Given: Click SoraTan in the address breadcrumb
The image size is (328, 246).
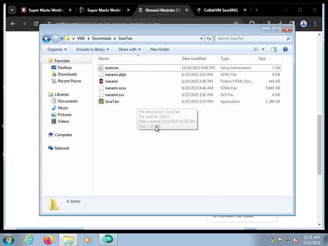Looking at the screenshot, I should click(125, 38).
